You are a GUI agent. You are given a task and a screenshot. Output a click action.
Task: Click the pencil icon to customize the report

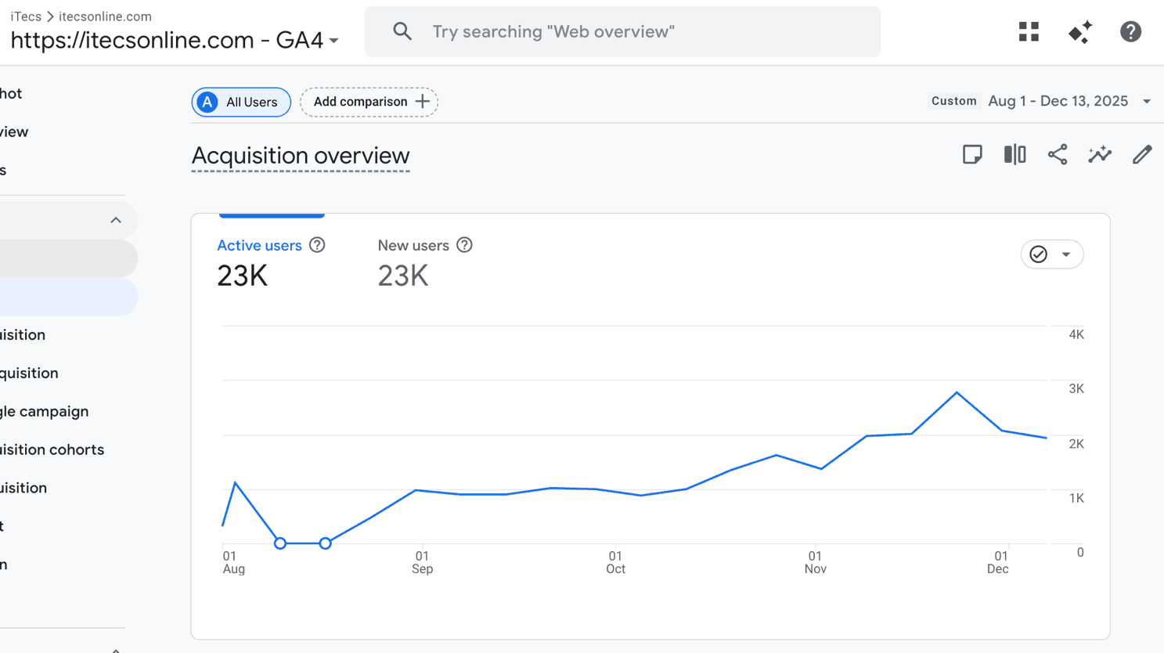point(1142,154)
